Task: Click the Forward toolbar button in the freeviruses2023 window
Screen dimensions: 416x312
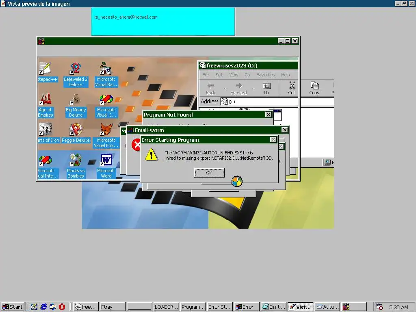Action: [239, 88]
